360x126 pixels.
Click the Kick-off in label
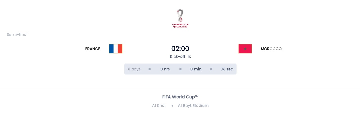click(181, 56)
